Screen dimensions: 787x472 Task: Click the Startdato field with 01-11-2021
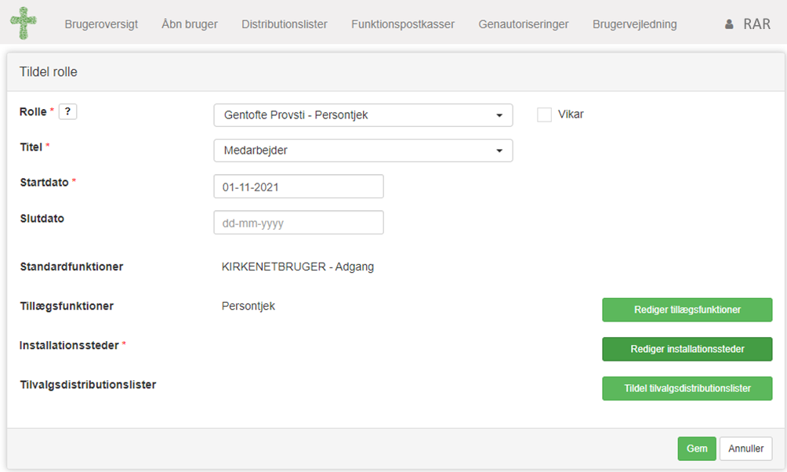click(299, 187)
